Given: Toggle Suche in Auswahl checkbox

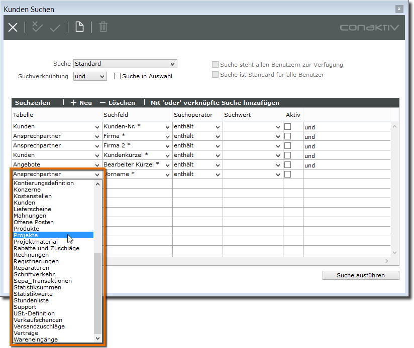Looking at the screenshot, I should tap(117, 76).
